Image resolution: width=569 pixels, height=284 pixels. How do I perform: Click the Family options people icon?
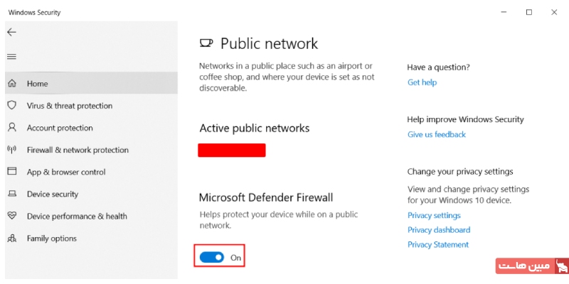[x=11, y=239]
